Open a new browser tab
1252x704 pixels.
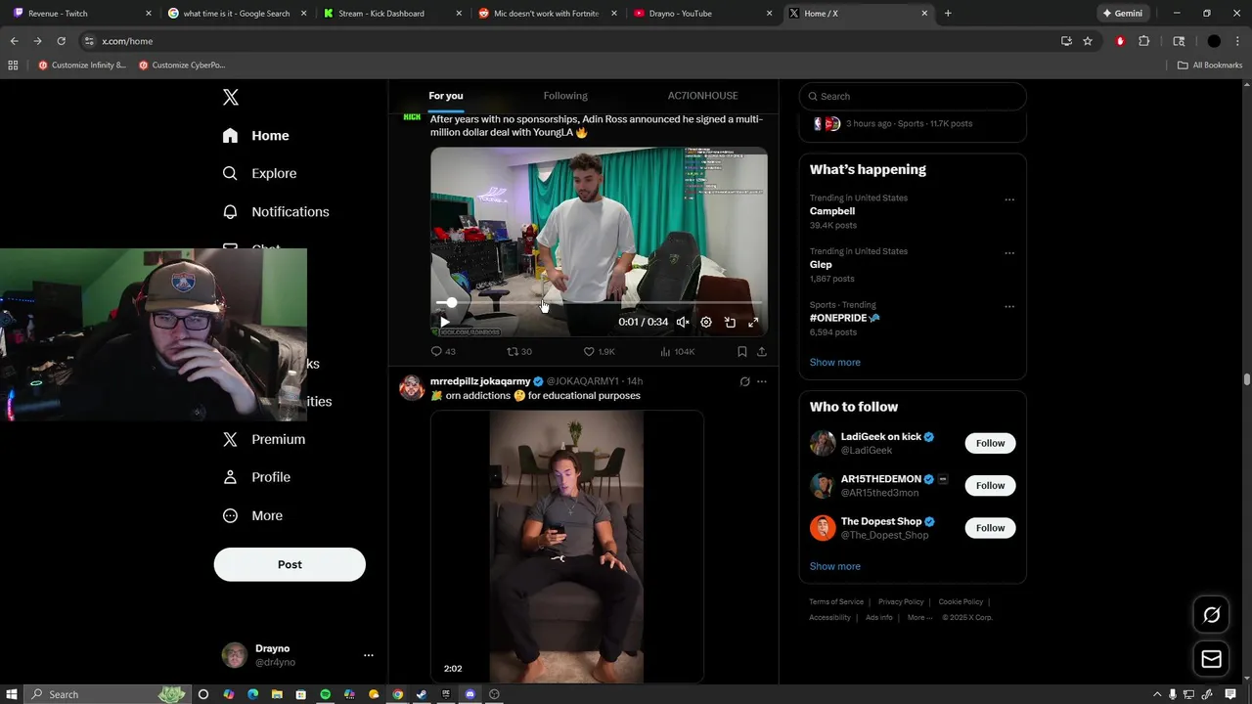tap(948, 14)
